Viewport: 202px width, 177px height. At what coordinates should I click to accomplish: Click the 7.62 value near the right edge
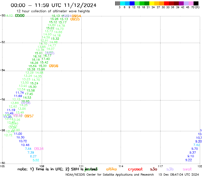(197, 145)
